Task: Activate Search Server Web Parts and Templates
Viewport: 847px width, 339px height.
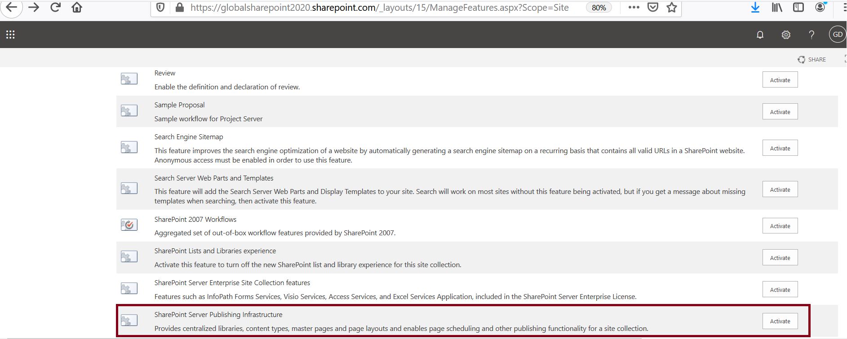Action: click(780, 189)
